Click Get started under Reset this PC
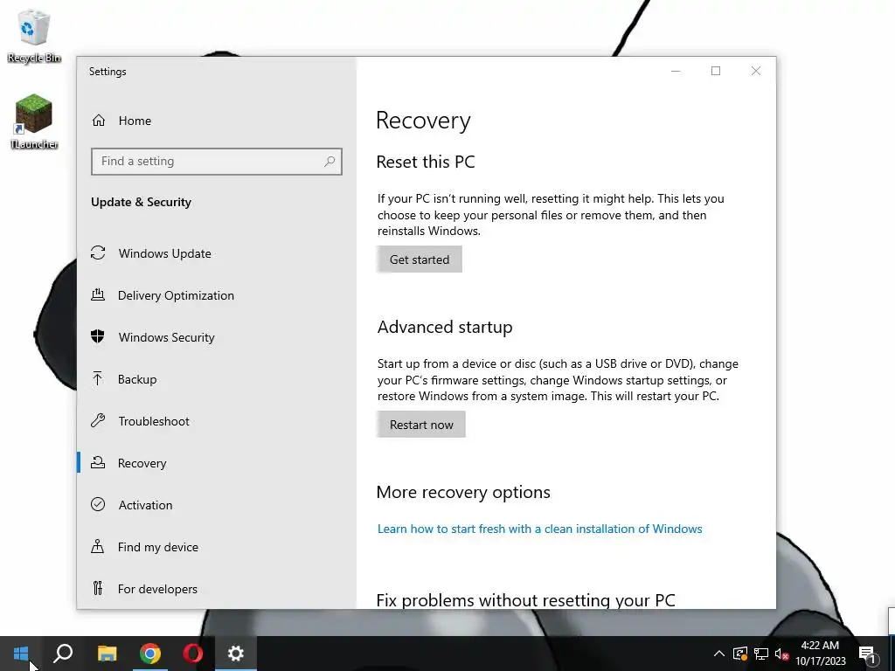This screenshot has width=895, height=671. click(419, 259)
